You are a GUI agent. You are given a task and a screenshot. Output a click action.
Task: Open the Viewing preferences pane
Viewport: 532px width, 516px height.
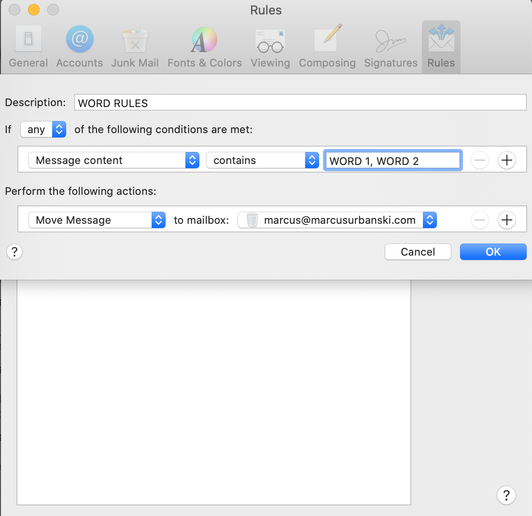(x=270, y=47)
